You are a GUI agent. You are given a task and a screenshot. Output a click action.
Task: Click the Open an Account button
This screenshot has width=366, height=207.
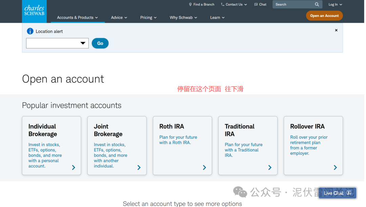pos(324,16)
